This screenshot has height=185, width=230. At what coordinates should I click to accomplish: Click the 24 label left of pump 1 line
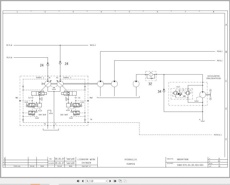(42, 65)
